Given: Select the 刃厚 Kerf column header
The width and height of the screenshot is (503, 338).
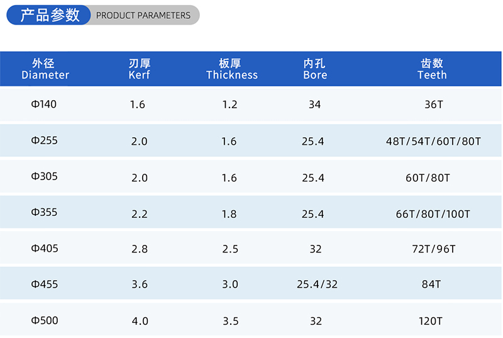Looking at the screenshot, I should [x=140, y=69].
